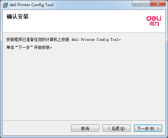Click empty footer space left of 取消

tap(36, 128)
